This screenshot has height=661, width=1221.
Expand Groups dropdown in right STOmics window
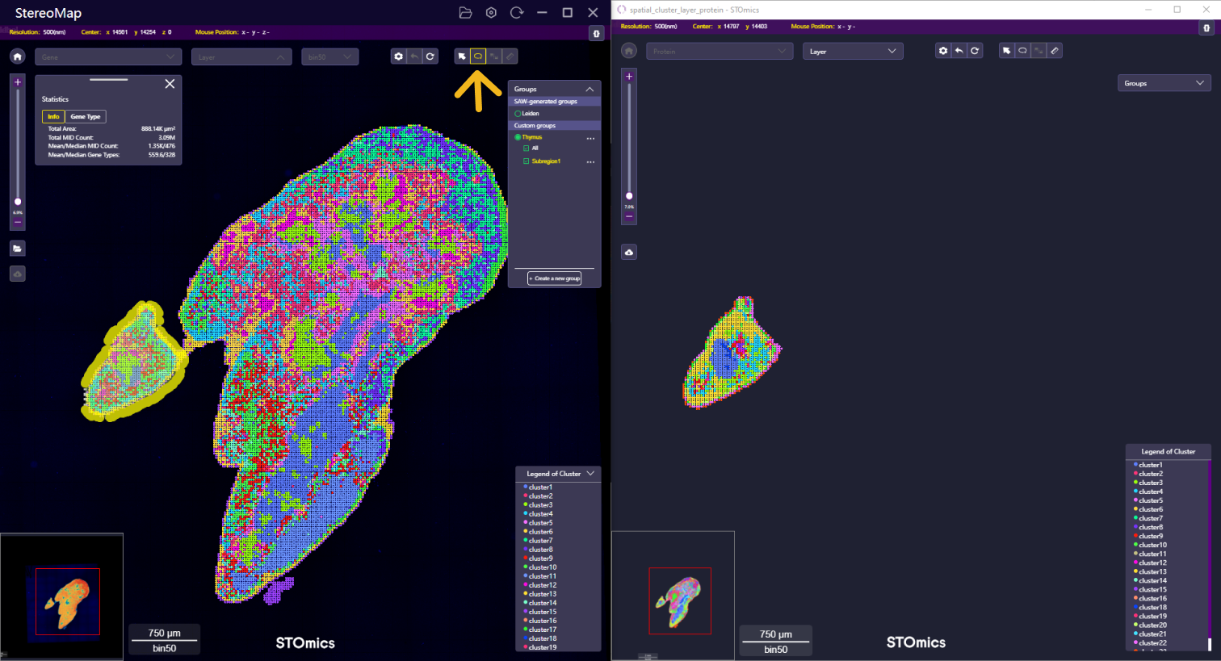1164,83
